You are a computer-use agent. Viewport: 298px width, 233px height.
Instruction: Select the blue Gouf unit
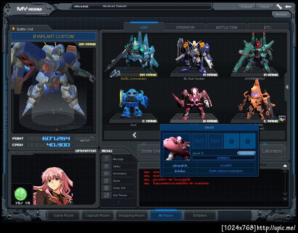click(134, 105)
